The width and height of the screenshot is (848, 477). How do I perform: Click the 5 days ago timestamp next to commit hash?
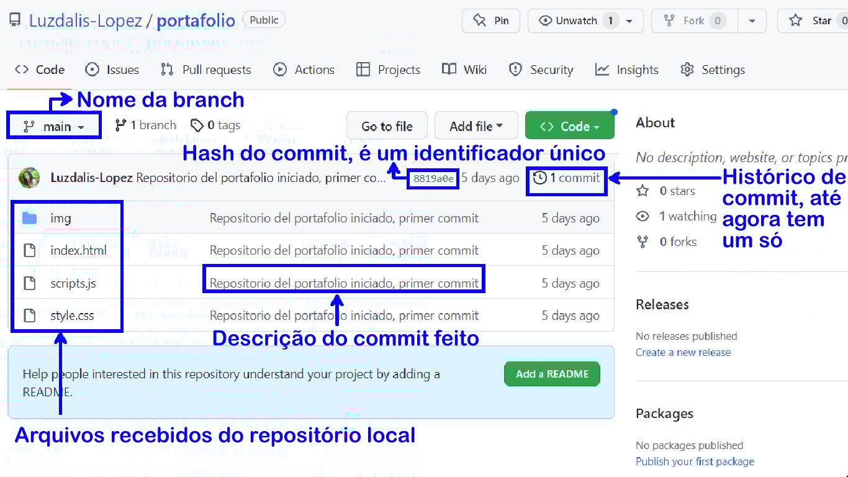tap(490, 178)
